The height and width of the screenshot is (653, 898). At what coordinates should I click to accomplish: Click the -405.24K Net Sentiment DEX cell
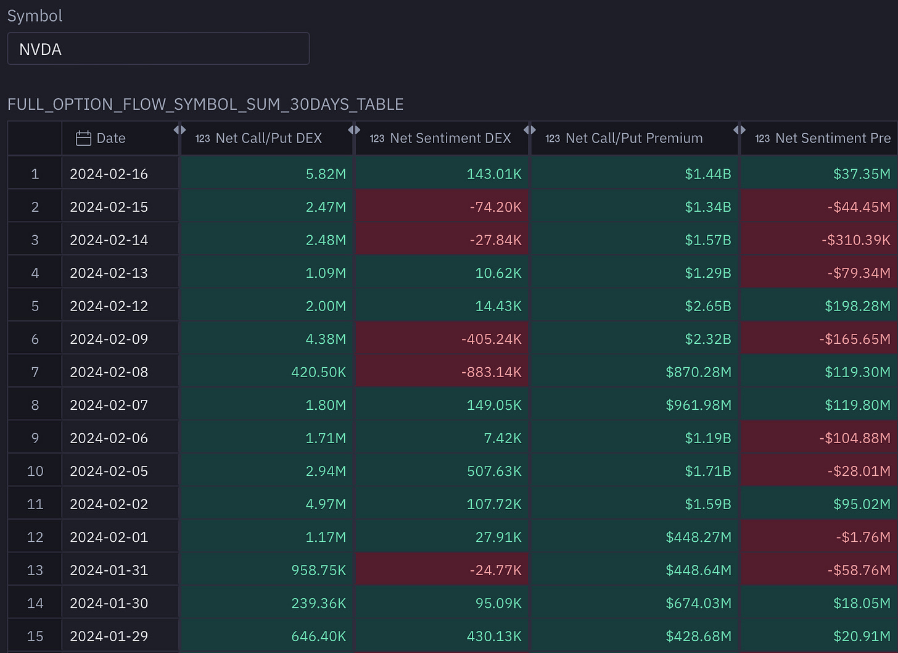click(442, 339)
